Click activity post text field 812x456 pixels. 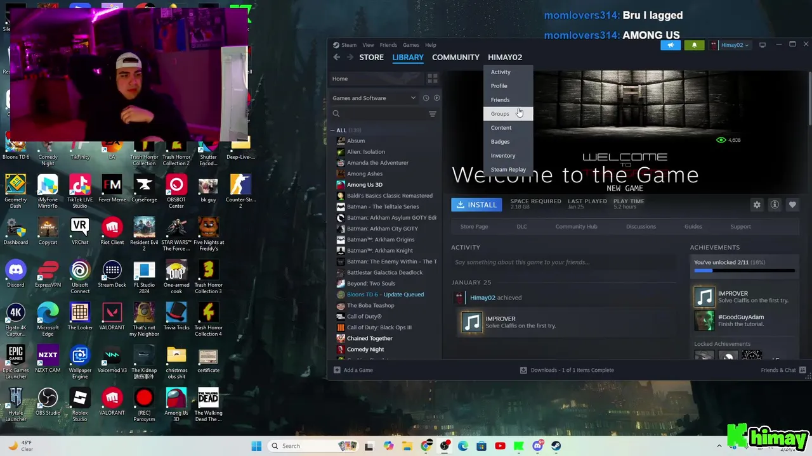click(562, 262)
